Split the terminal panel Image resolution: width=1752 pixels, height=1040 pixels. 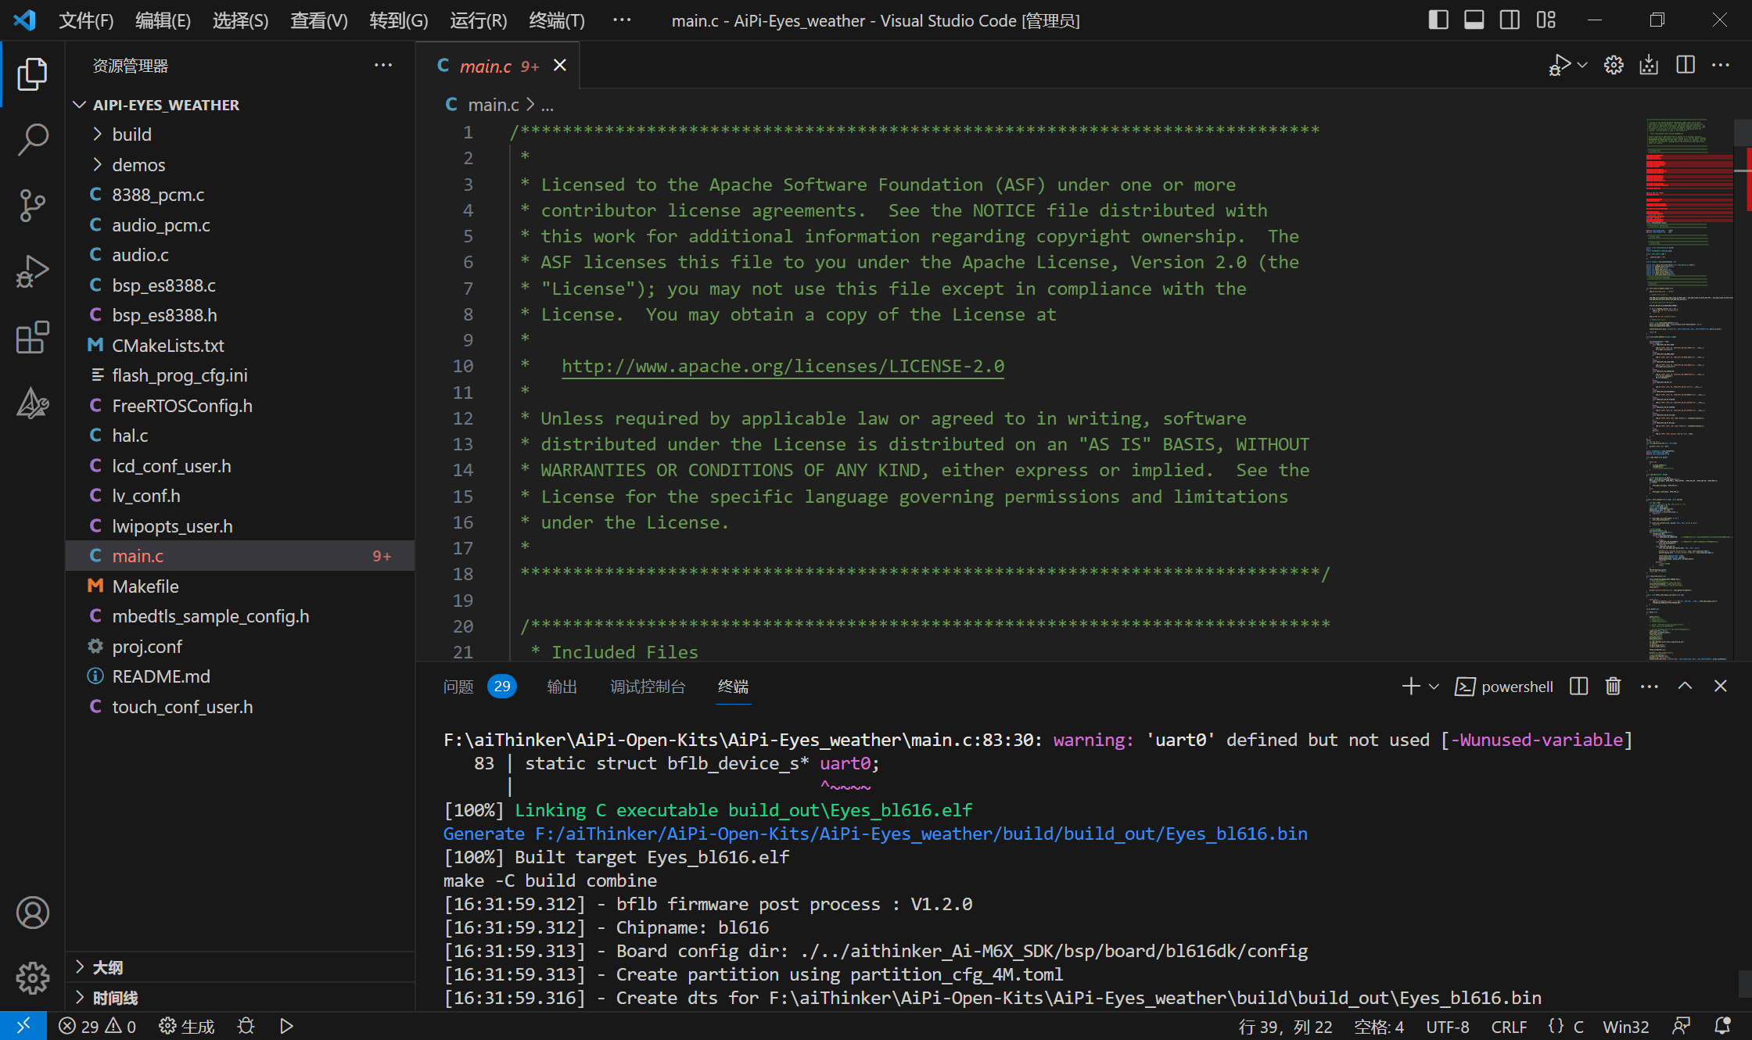(1578, 687)
